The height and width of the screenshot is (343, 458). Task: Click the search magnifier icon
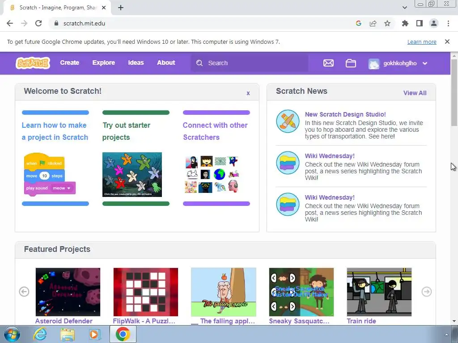point(199,63)
